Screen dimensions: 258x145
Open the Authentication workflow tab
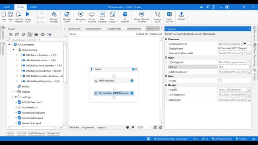pos(94,29)
